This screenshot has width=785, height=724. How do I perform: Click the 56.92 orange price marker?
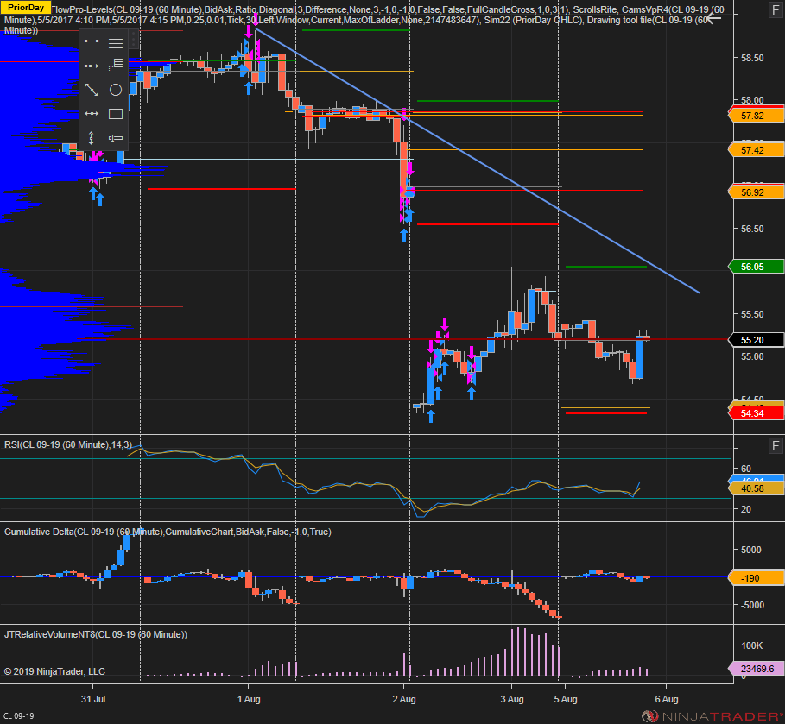point(756,192)
